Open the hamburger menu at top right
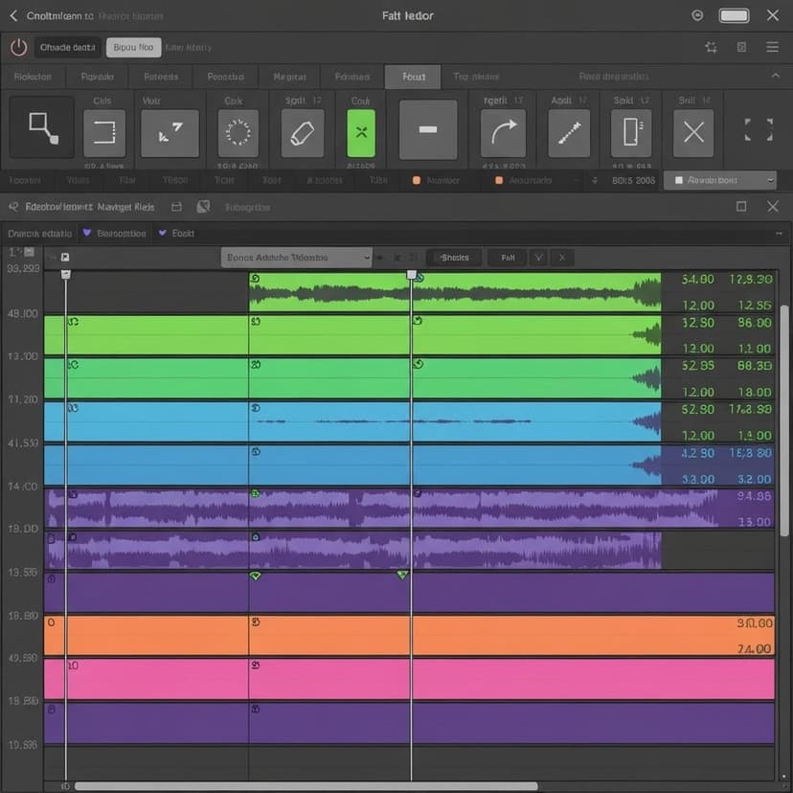793x793 pixels. coord(772,47)
